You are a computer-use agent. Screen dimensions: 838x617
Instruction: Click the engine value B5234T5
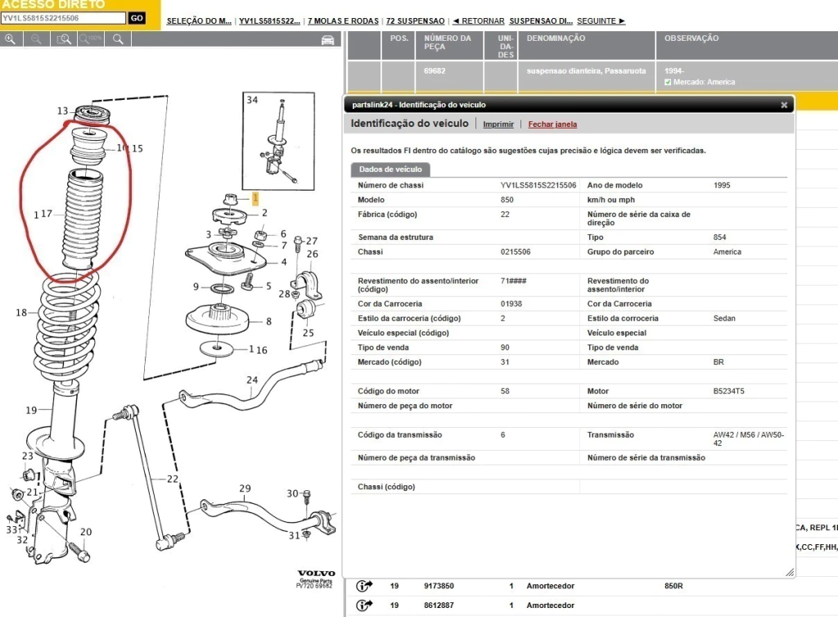click(728, 391)
